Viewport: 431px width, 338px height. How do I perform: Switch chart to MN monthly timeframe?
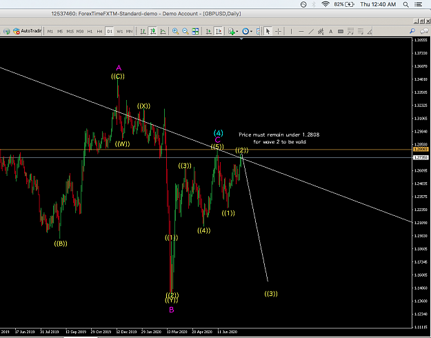pos(129,31)
